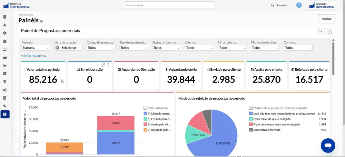
Task: Select the Data de criação date field
Action: 68,48
